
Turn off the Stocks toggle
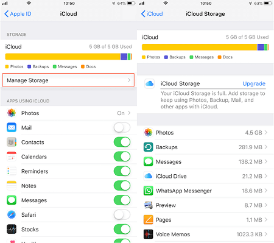coord(122,229)
